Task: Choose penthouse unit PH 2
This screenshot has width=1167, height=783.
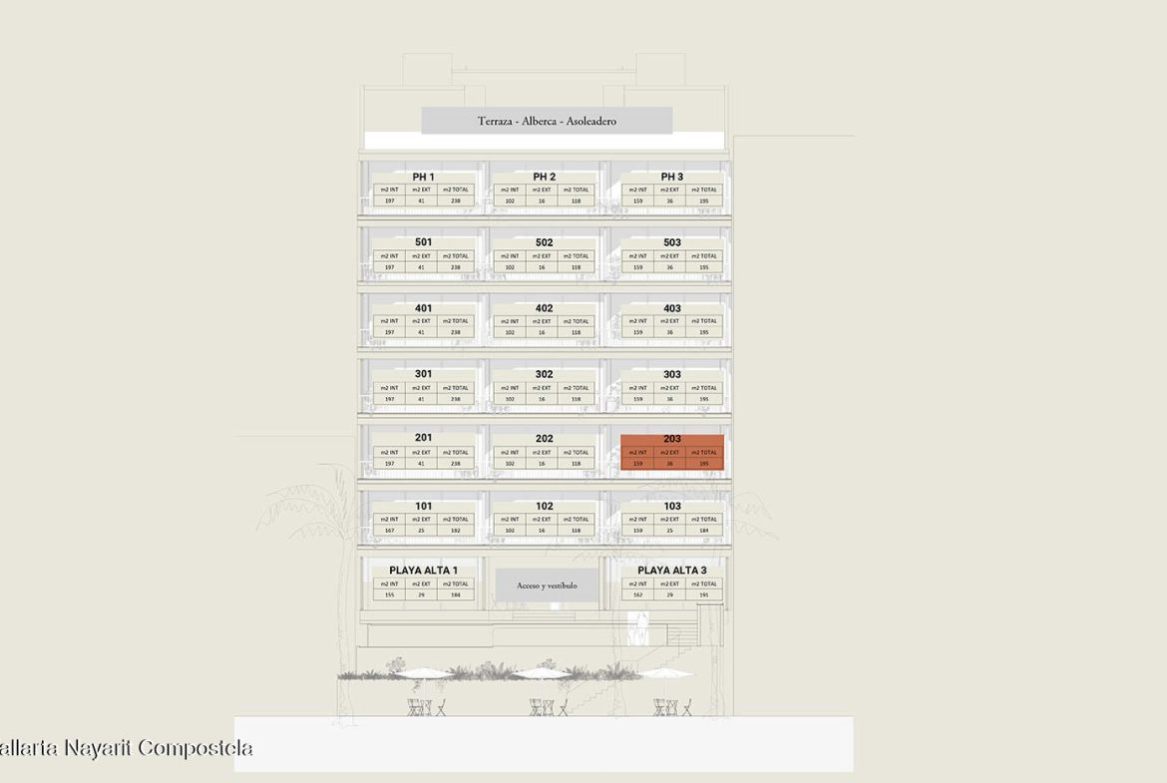Action: tap(544, 190)
